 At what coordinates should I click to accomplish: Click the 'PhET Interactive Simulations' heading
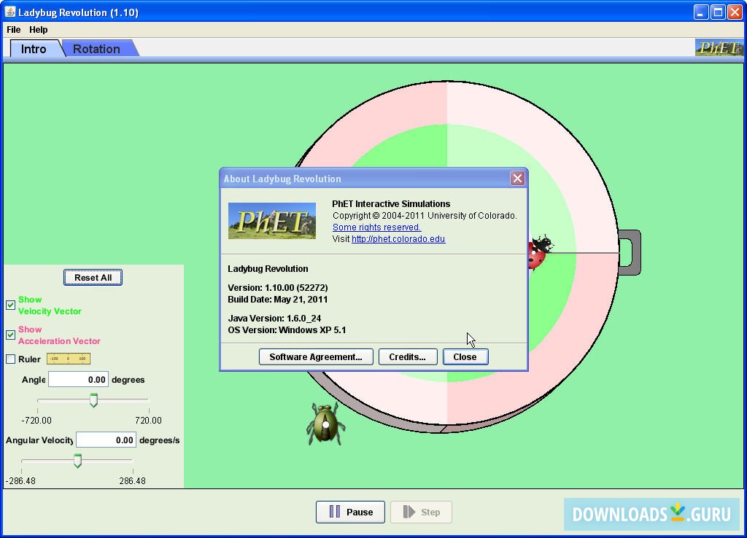391,204
